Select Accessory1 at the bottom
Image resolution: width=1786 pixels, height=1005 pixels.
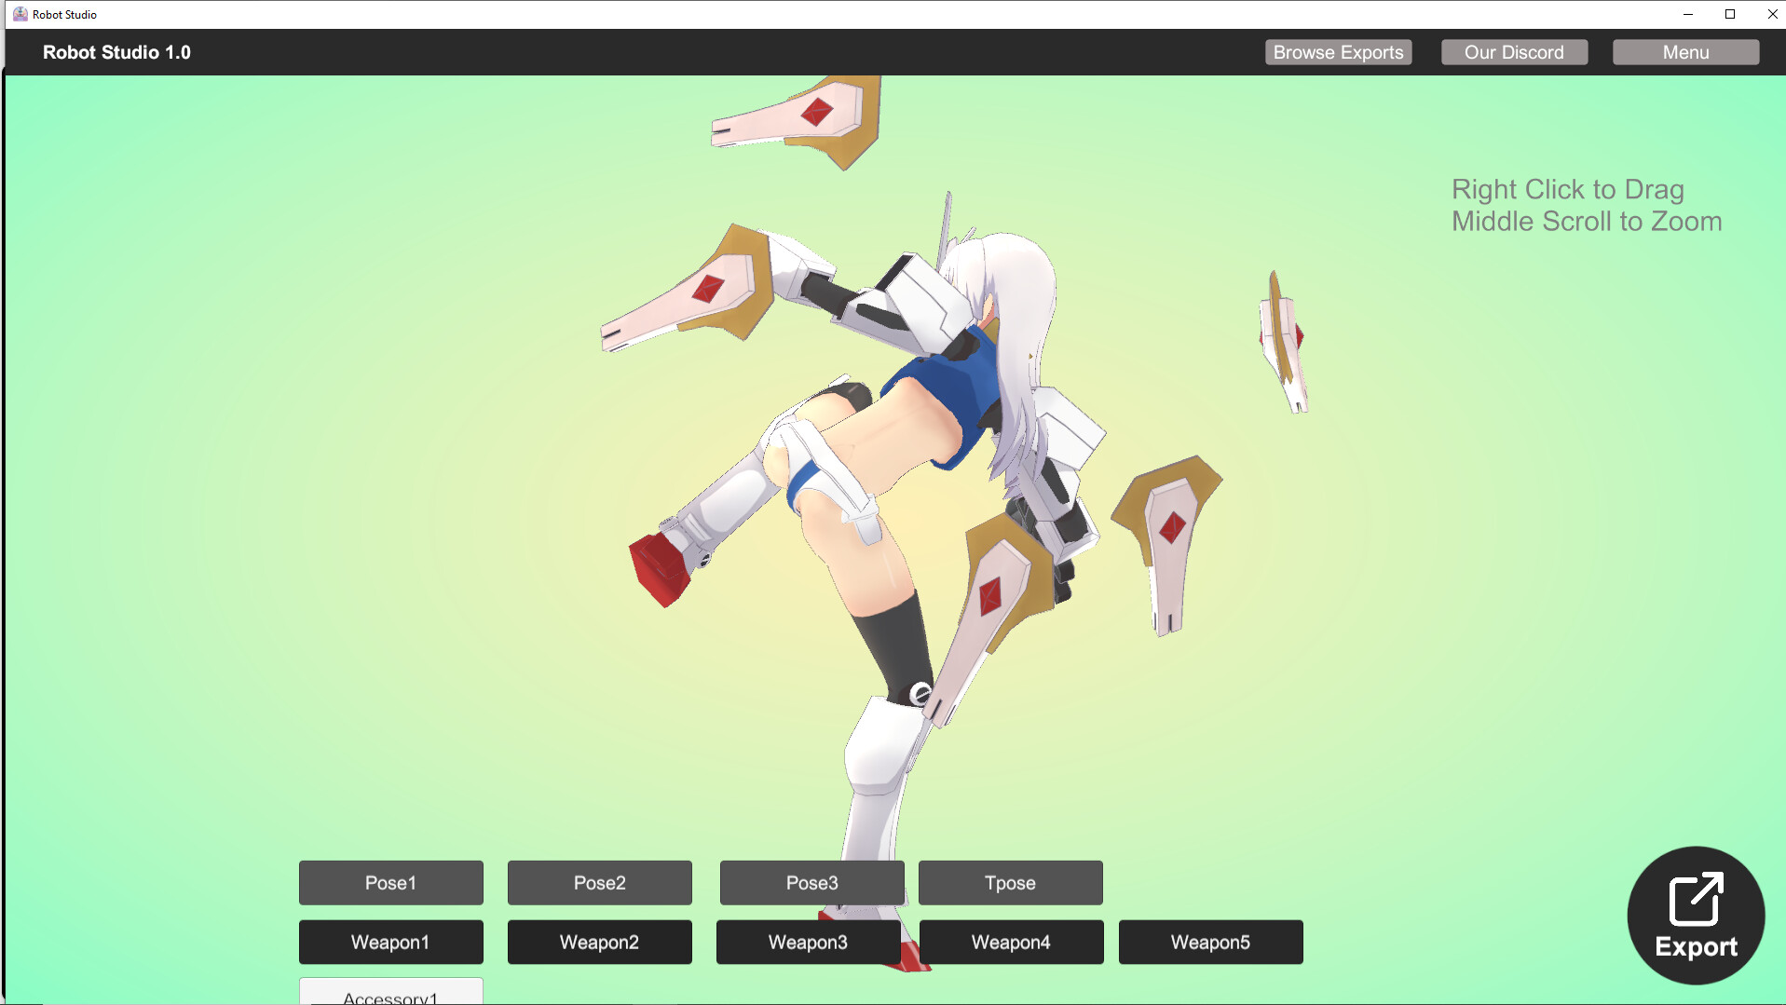coord(390,995)
